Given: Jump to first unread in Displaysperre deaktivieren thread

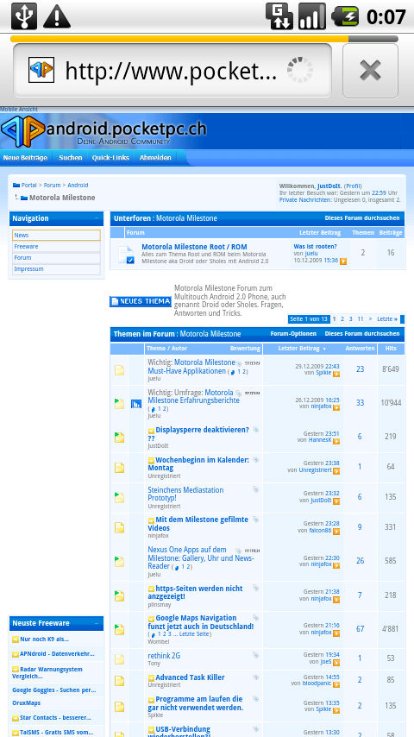Looking at the screenshot, I should [151, 430].
